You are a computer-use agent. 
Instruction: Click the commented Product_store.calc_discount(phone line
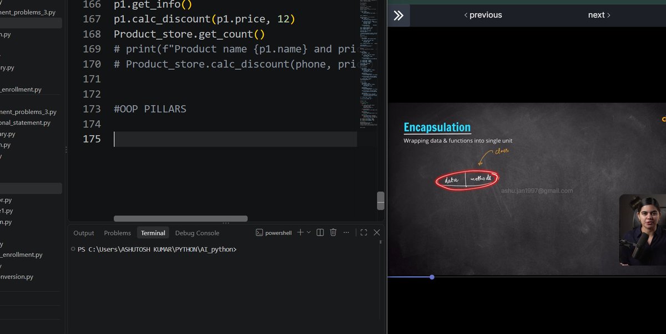[x=235, y=64]
